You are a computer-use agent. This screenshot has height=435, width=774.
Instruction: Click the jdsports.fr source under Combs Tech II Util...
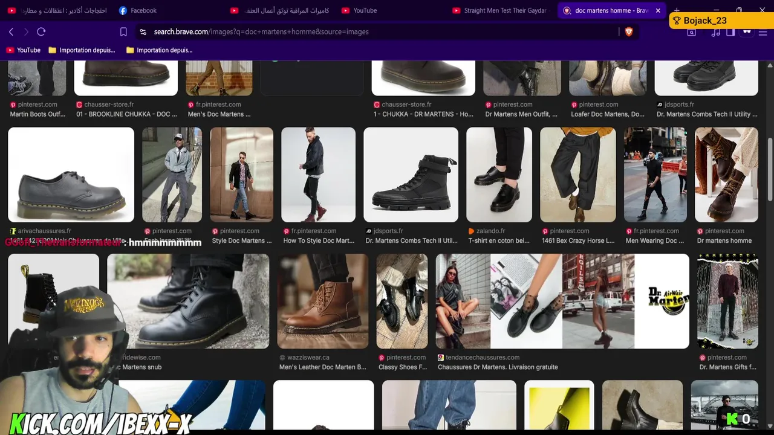pyautogui.click(x=388, y=231)
